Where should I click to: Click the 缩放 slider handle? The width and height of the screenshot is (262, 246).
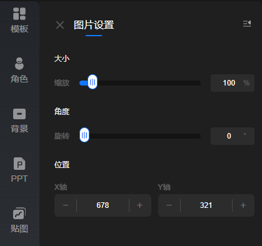(93, 82)
